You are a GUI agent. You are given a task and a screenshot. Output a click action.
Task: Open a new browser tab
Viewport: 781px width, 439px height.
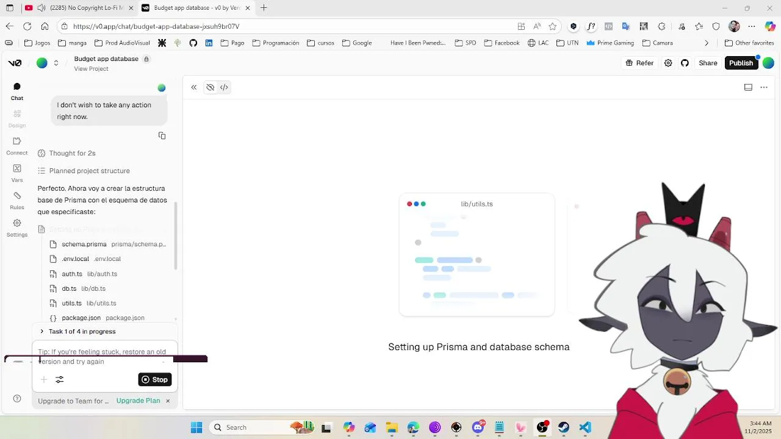click(264, 8)
